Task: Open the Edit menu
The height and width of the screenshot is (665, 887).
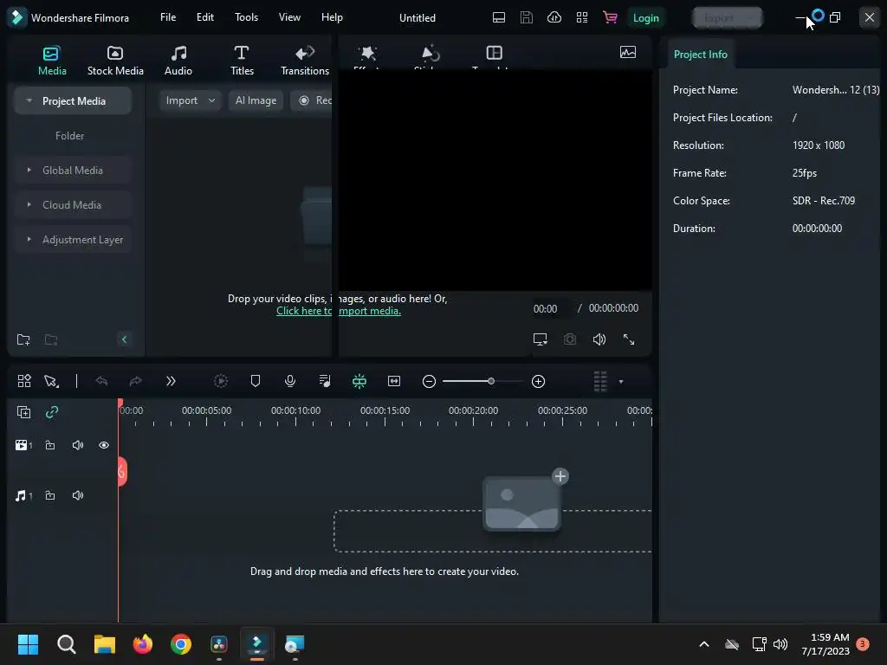Action: [x=204, y=17]
